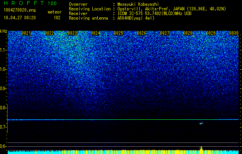Click the 0828 time marker
This screenshot has height=154, width=242.
click(x=188, y=33)
